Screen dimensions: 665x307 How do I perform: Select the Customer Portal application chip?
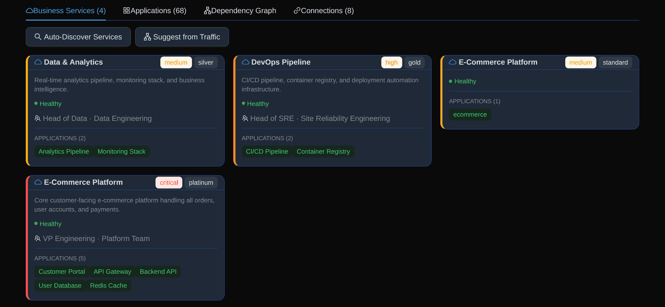point(62,272)
